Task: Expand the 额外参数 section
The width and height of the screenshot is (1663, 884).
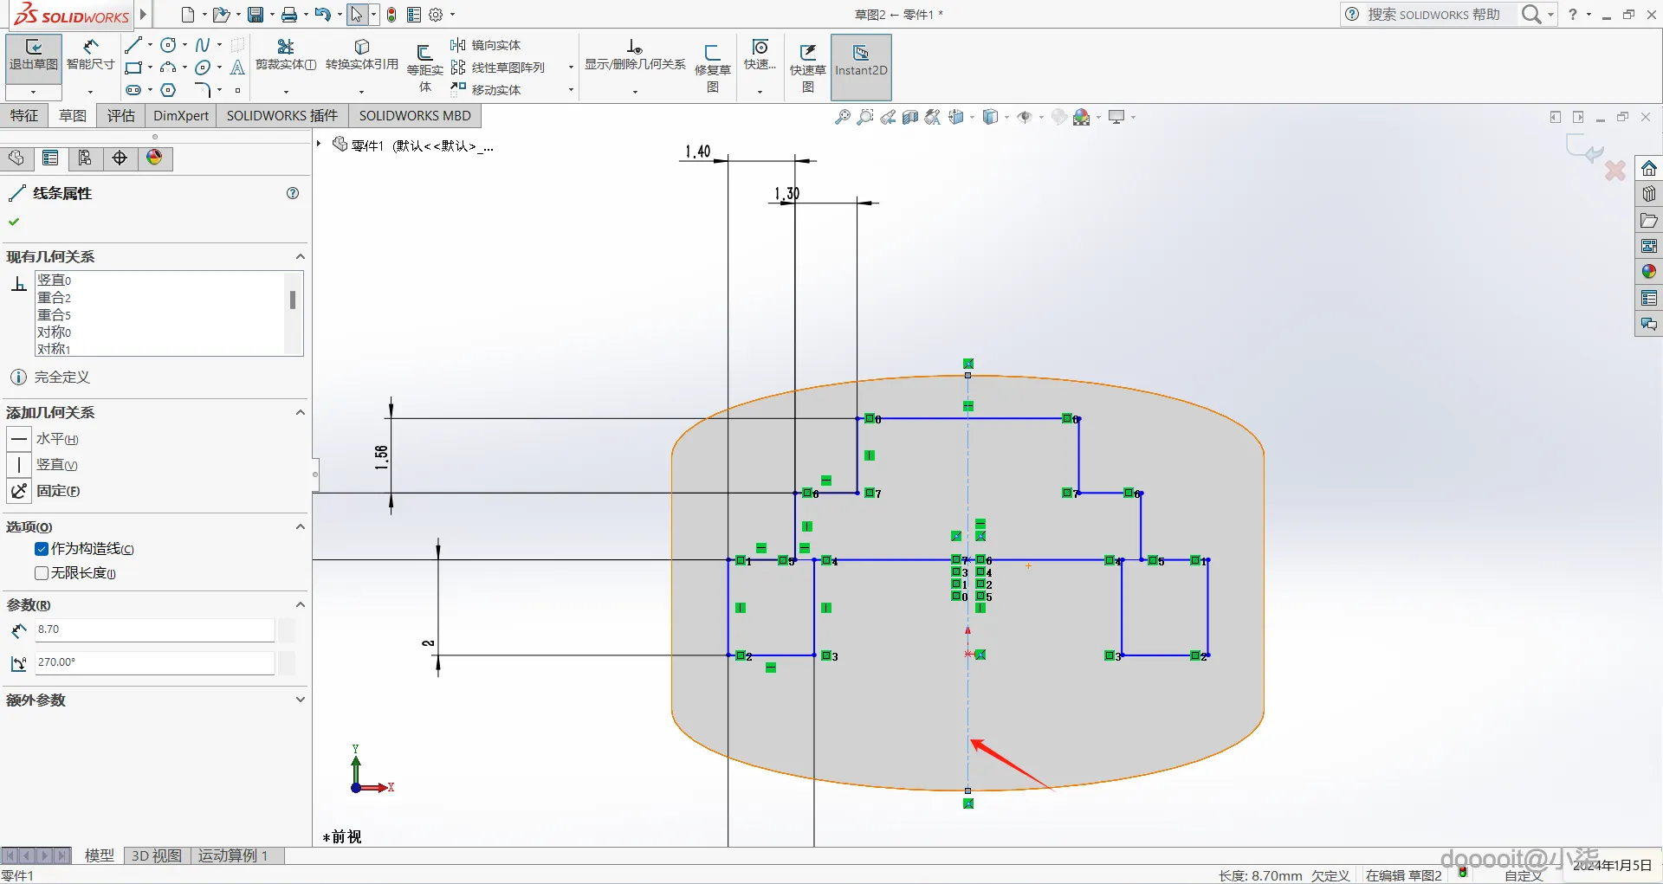Action: pyautogui.click(x=301, y=700)
